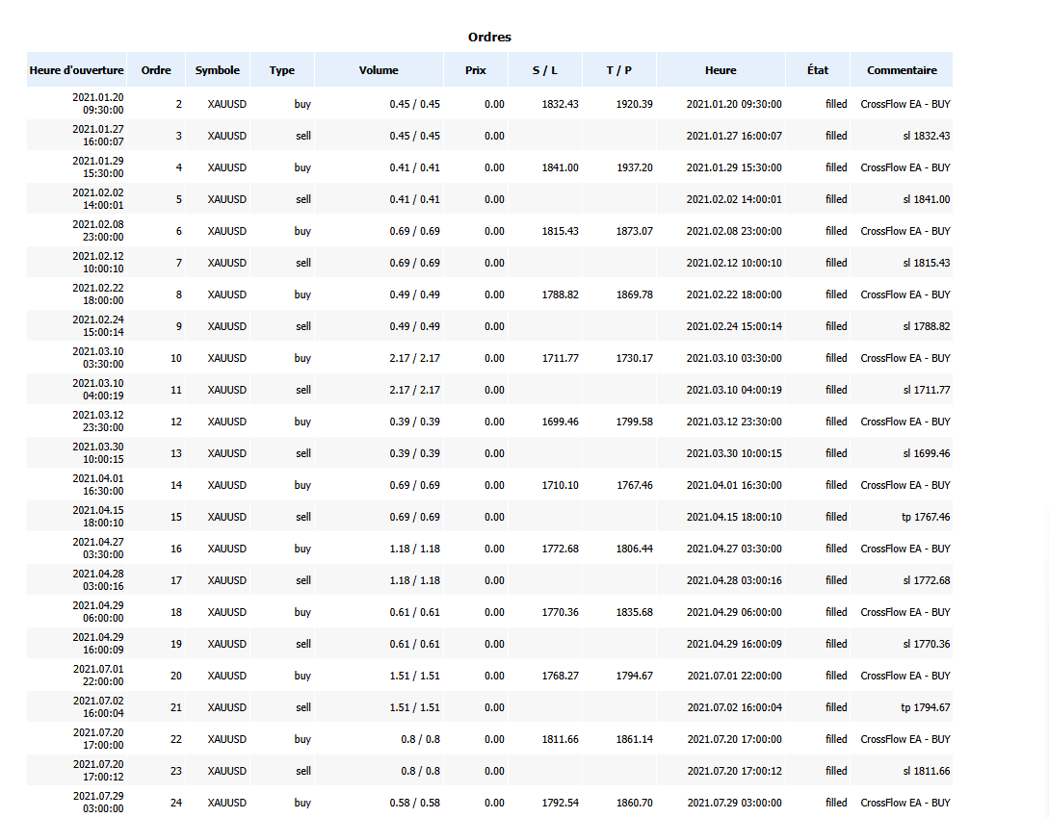The height and width of the screenshot is (818, 1049).
Task: Click the comment 'sl 1711.77'
Action: 927,390
